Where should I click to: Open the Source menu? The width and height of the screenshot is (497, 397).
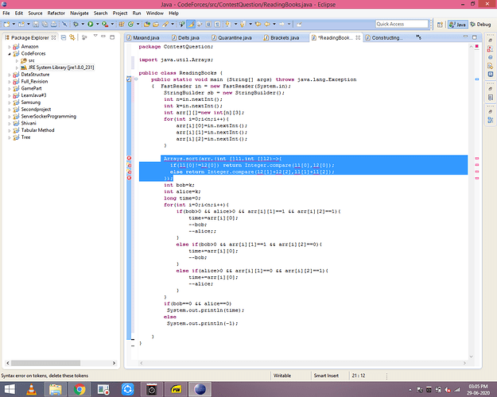click(x=35, y=13)
